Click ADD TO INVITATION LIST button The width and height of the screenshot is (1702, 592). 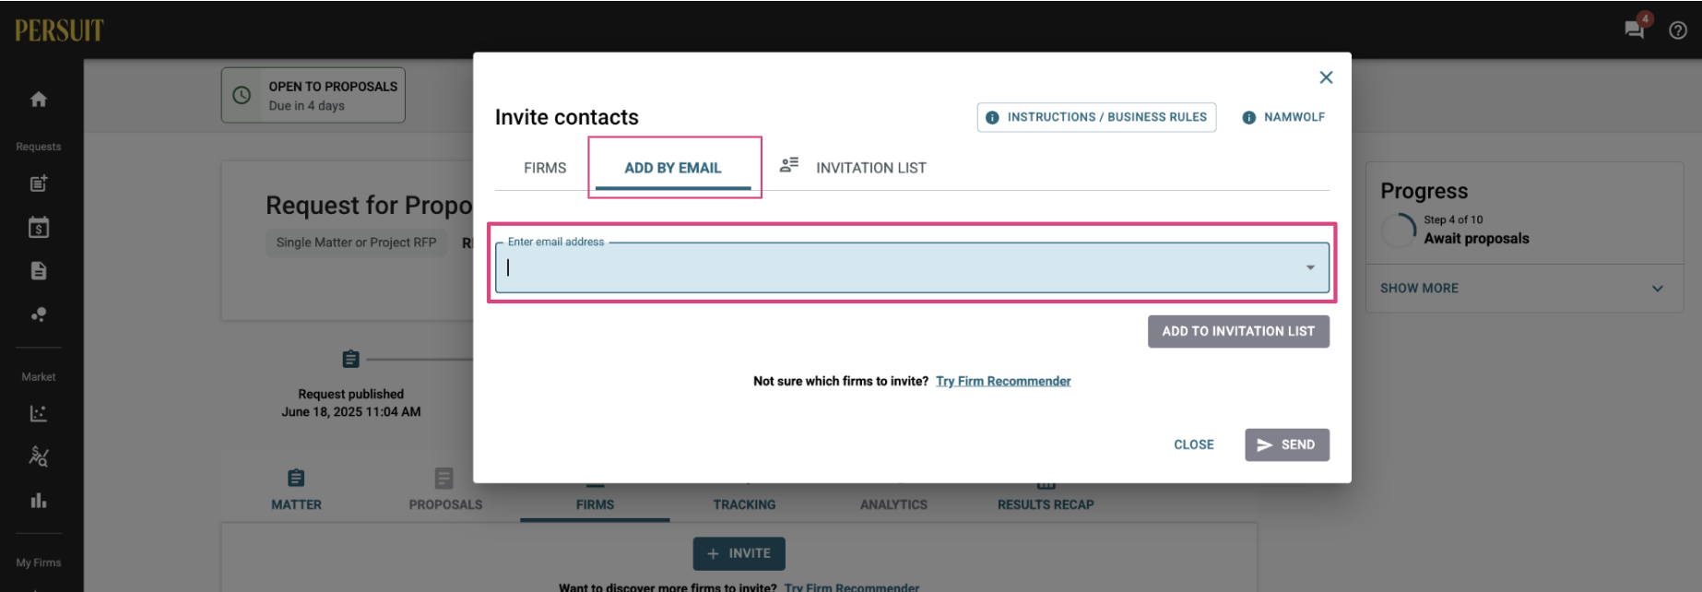pos(1238,331)
